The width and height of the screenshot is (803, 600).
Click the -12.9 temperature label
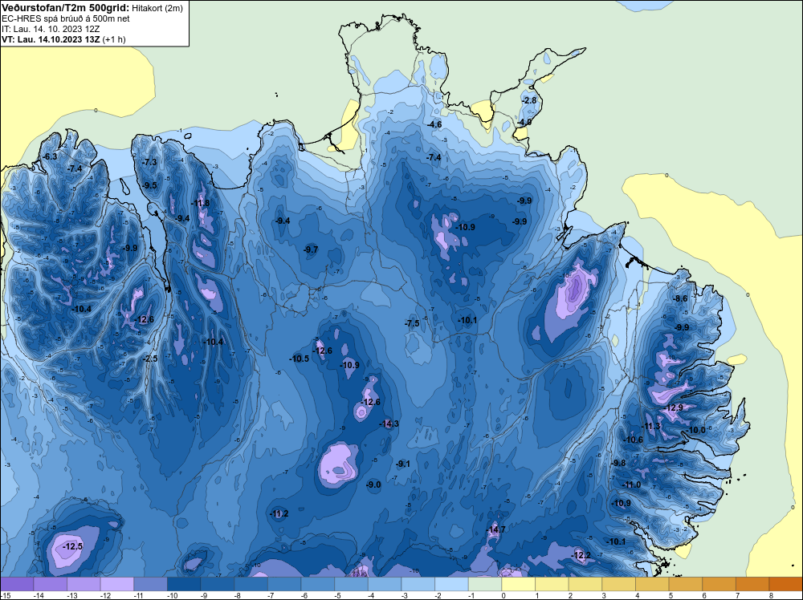(x=674, y=407)
